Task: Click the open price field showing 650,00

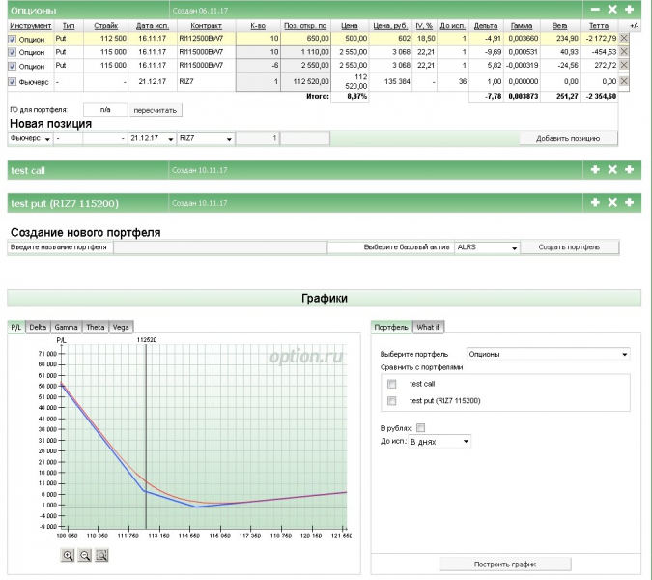Action: coord(305,39)
